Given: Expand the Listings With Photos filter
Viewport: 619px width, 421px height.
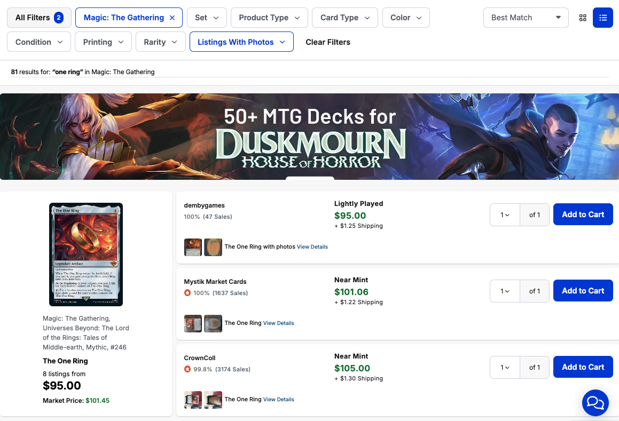Looking at the screenshot, I should (x=241, y=42).
